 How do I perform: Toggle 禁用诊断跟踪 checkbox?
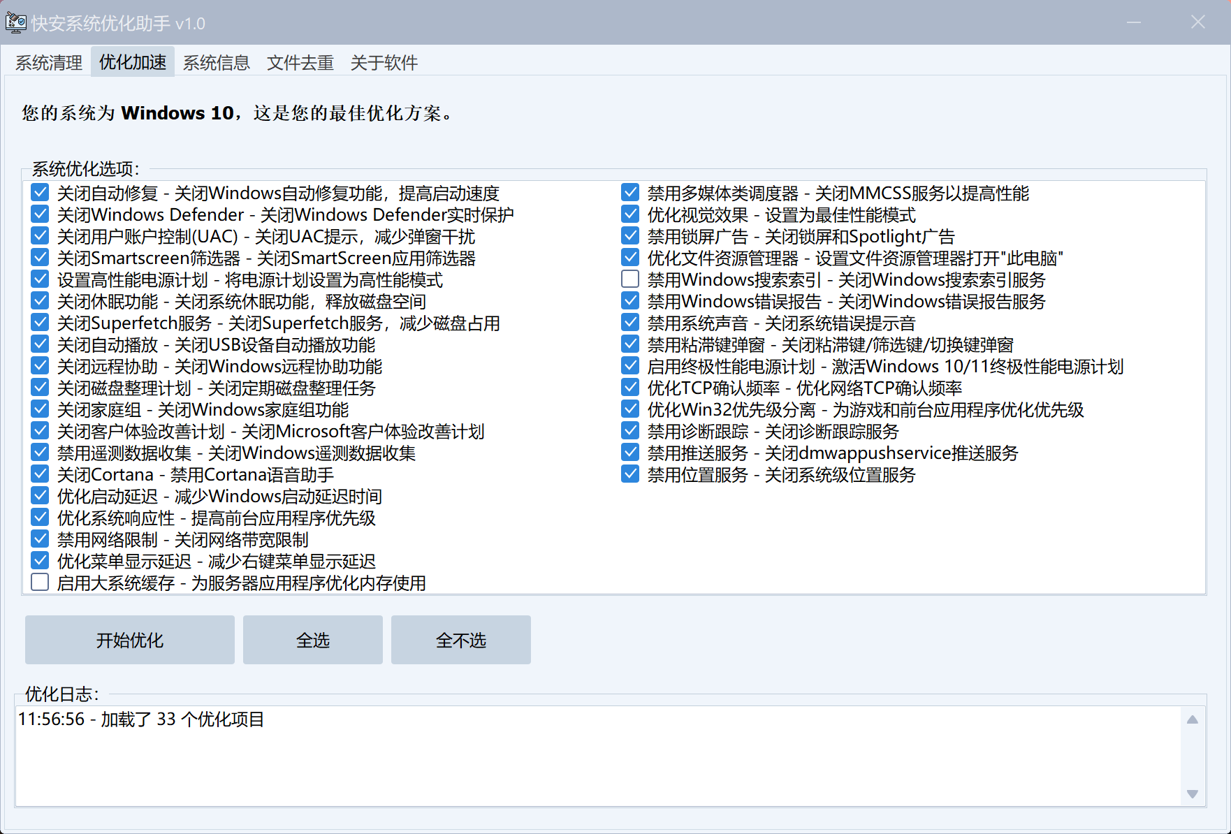pos(630,431)
